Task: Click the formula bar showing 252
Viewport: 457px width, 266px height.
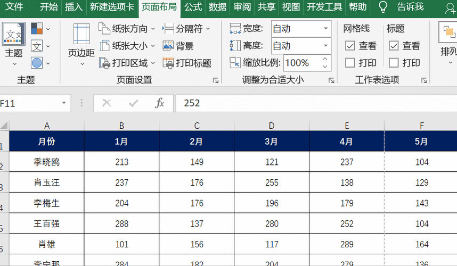Action: click(316, 103)
